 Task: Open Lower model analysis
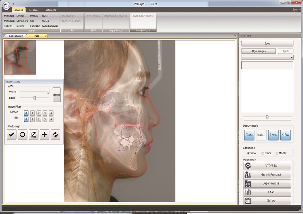coord(143,16)
